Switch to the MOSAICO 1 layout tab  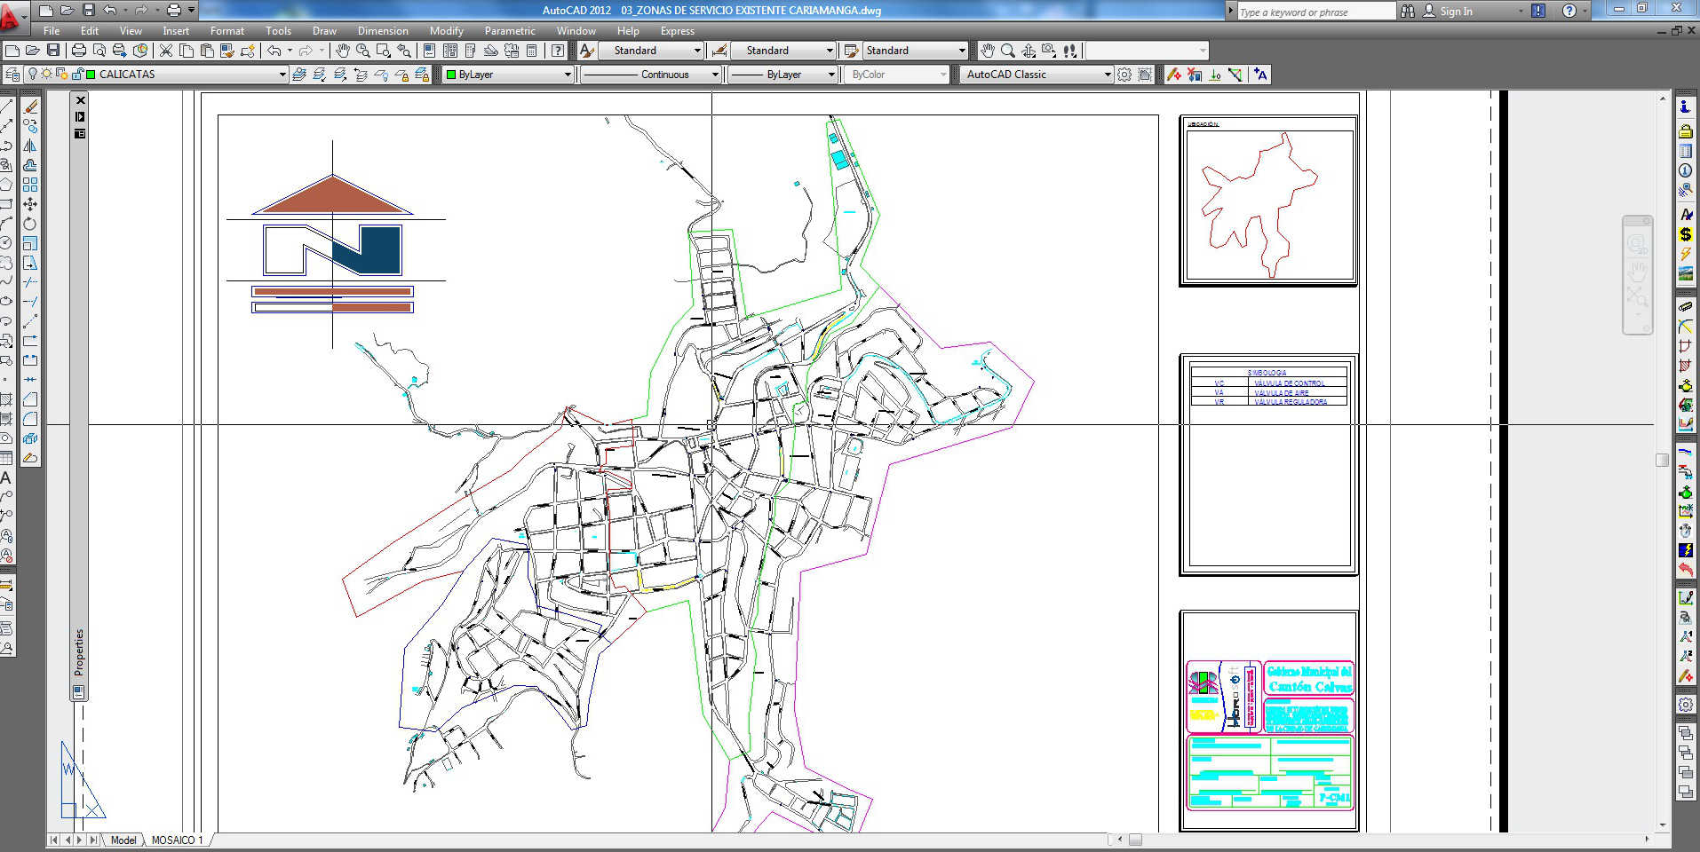pyautogui.click(x=177, y=840)
